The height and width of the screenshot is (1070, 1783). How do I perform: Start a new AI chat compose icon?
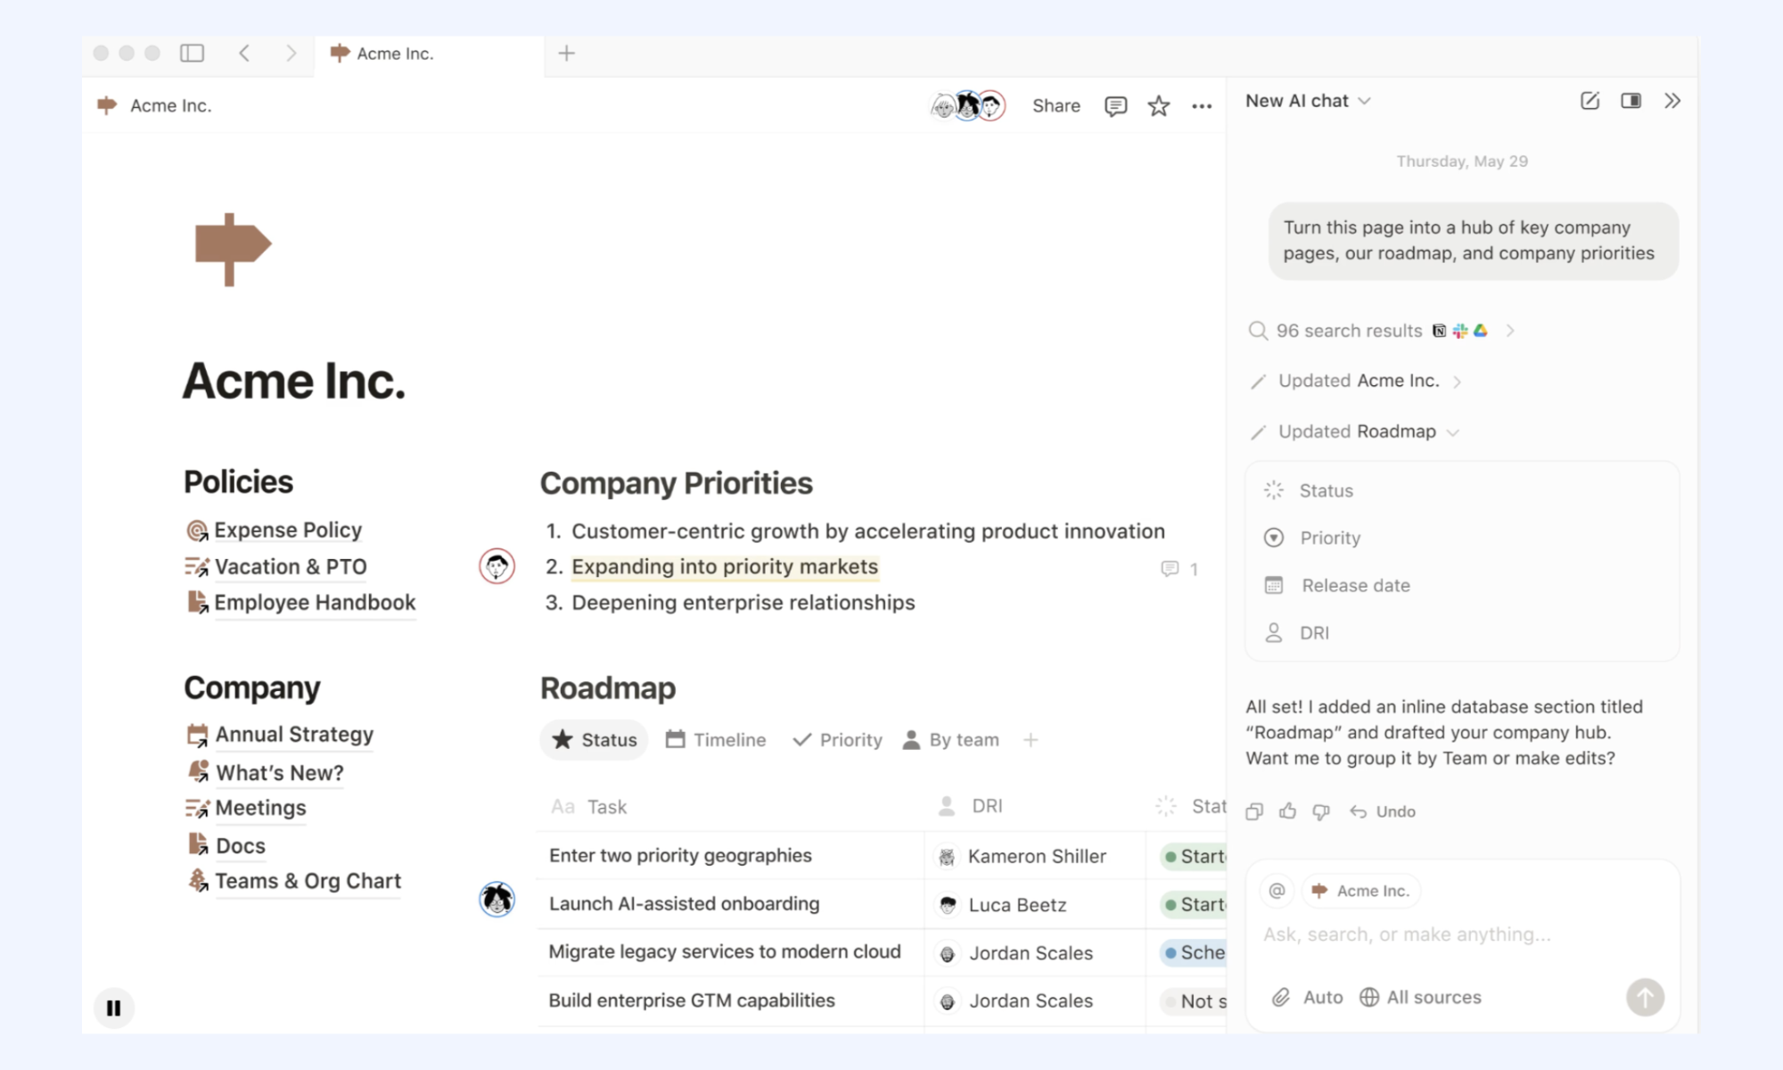coord(1590,101)
